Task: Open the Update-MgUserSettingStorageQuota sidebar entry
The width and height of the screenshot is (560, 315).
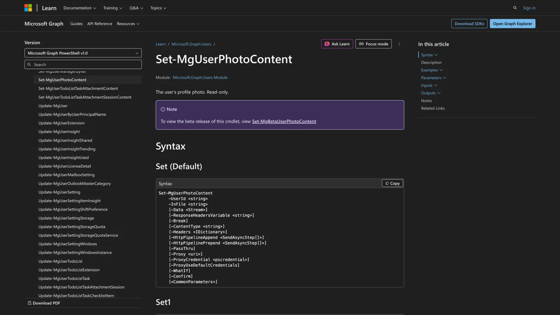Action: click(x=72, y=227)
